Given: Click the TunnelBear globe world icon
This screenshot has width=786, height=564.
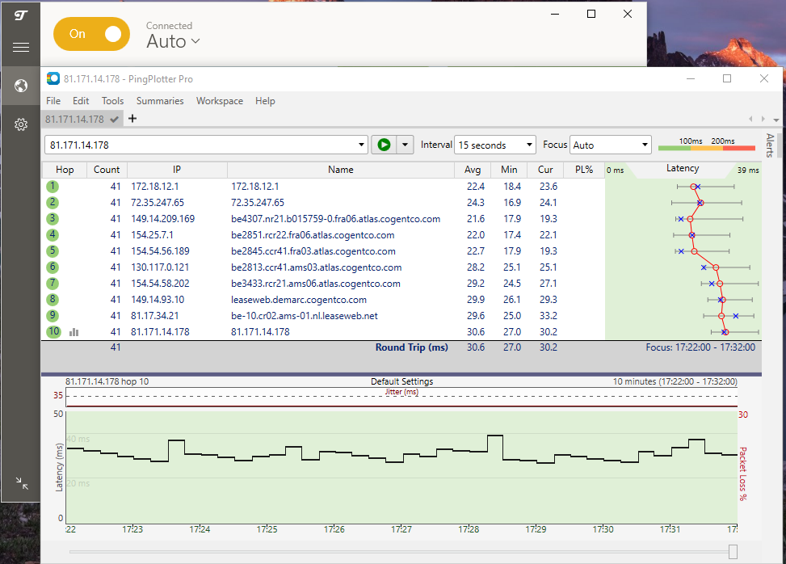Looking at the screenshot, I should (x=20, y=86).
